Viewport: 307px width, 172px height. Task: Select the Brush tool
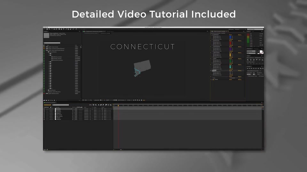click(x=67, y=29)
